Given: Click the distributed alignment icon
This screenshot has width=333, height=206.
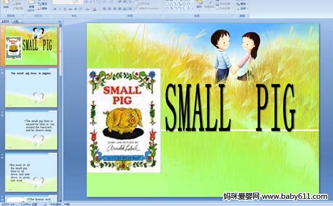Looking at the screenshot, I should [125, 9].
